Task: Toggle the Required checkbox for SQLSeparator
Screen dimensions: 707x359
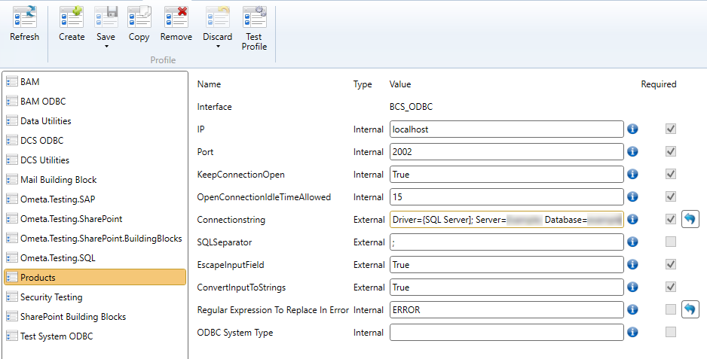Action: pos(671,242)
